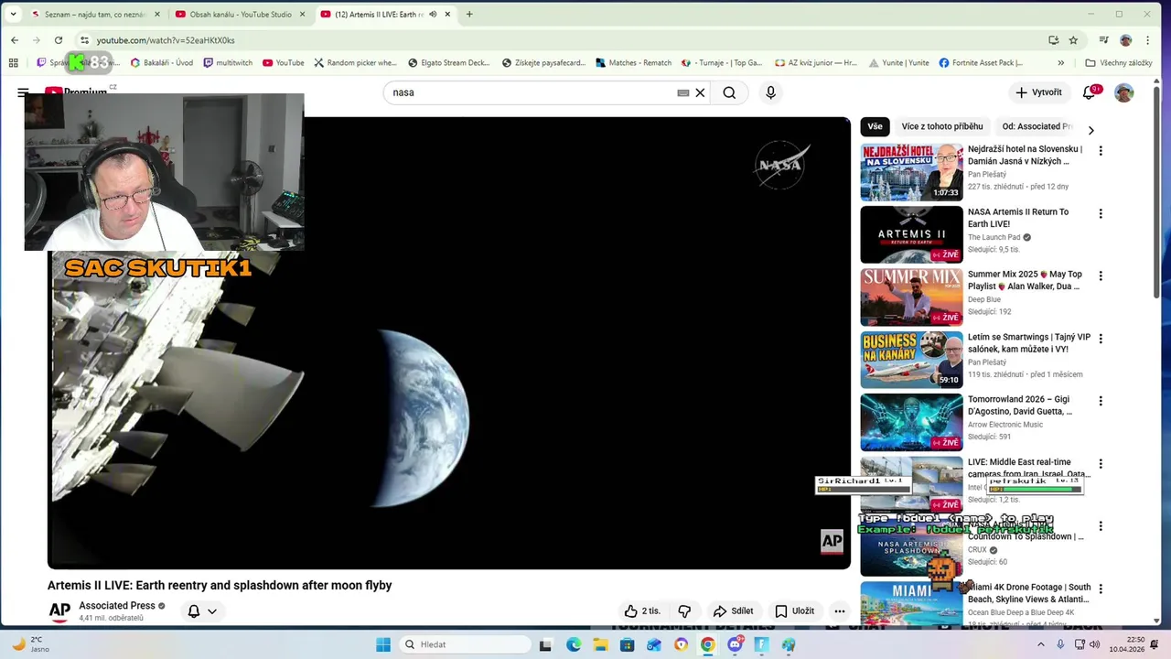Click the browser address bar URL
The width and height of the screenshot is (1171, 659).
166,40
